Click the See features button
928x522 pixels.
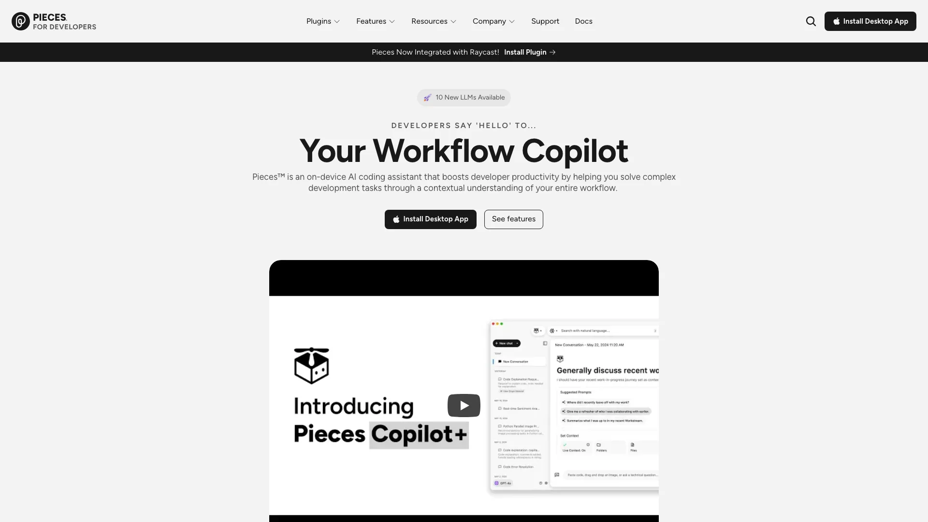(x=514, y=218)
